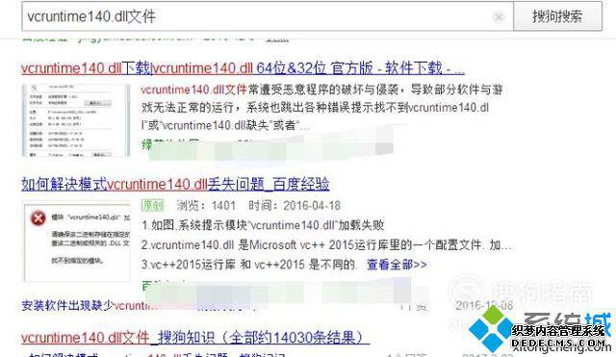This screenshot has width=616, height=357.
Task: Open the 安装软件出现缺少vcrunti... result link
Action: pos(89,306)
